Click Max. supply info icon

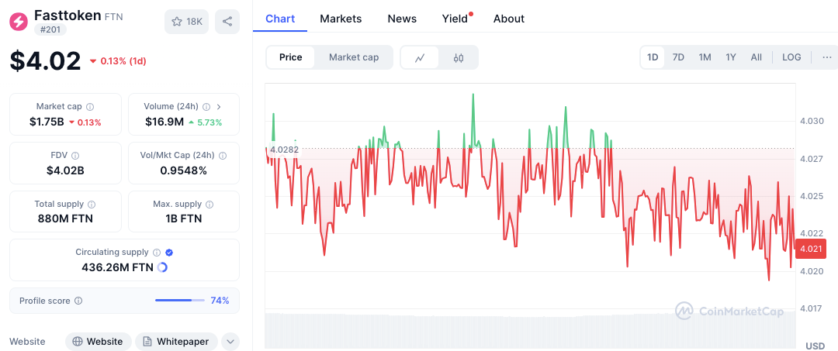pyautogui.click(x=209, y=204)
